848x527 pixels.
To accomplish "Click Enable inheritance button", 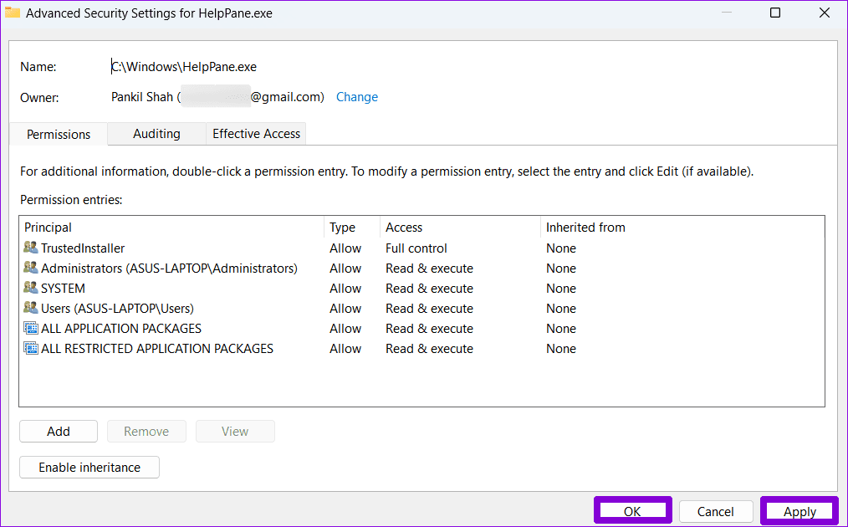I will pyautogui.click(x=89, y=467).
